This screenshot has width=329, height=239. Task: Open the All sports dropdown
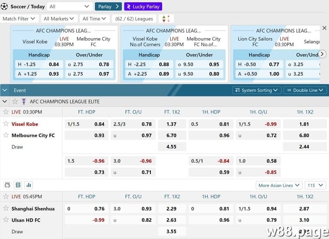coord(70,7)
